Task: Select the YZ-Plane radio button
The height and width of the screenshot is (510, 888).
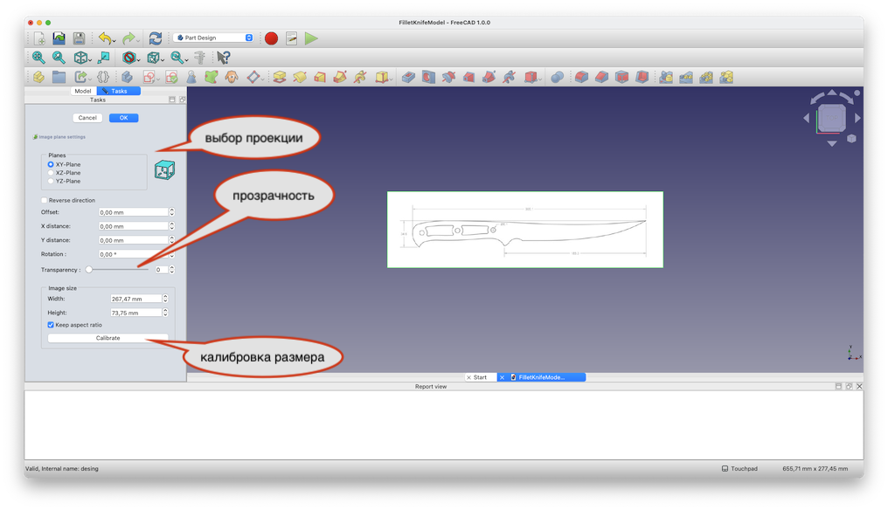Action: point(51,181)
